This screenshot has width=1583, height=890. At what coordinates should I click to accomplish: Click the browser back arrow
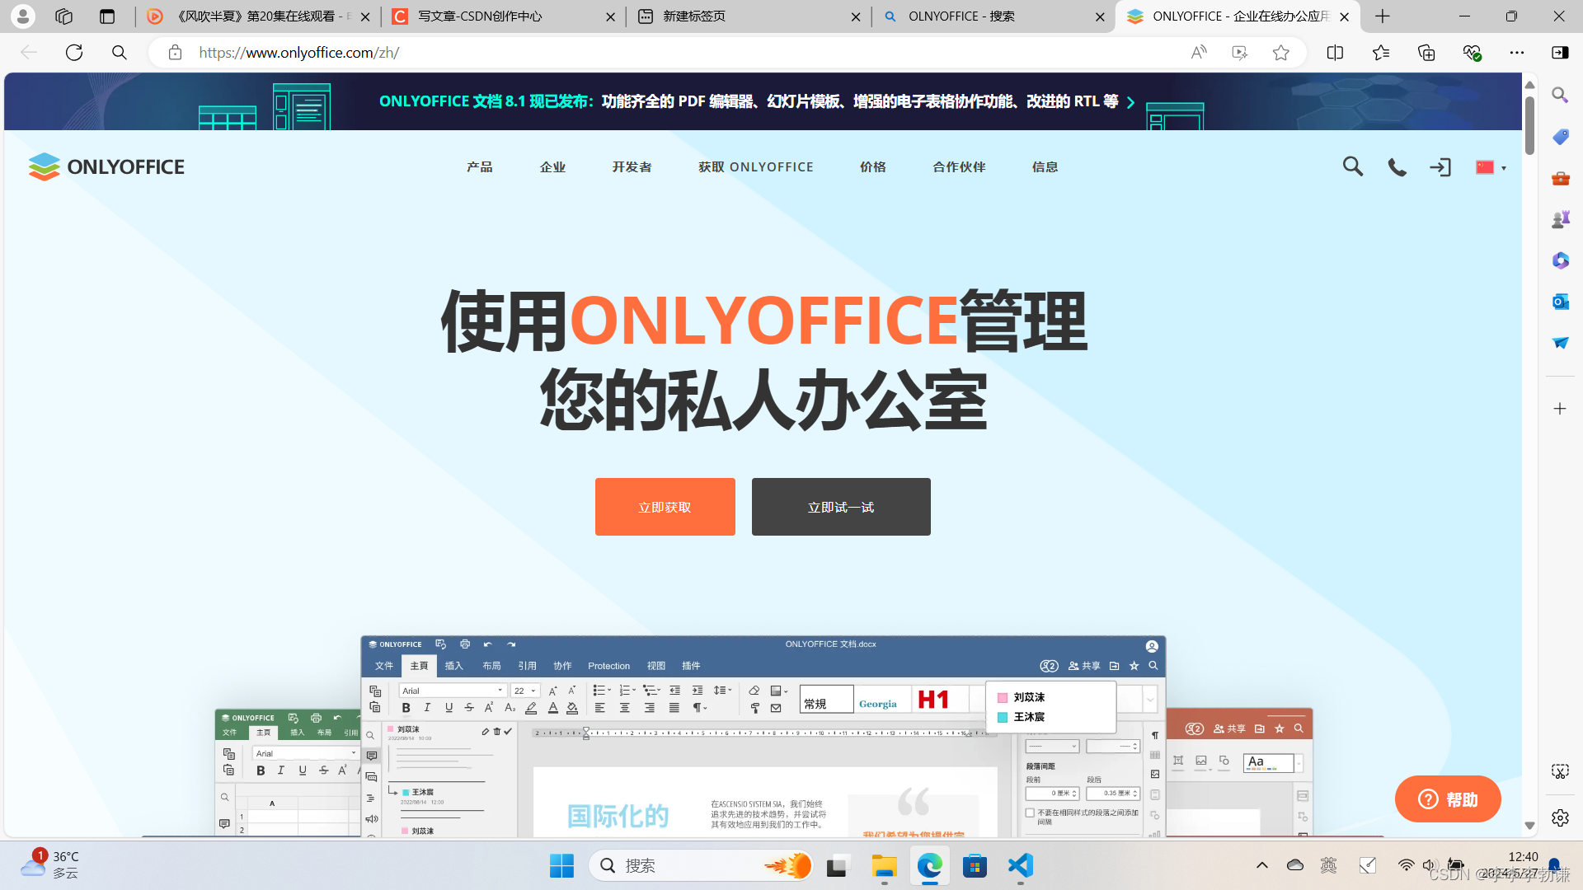(x=29, y=53)
